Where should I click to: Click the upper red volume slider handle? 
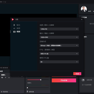[41, 80]
